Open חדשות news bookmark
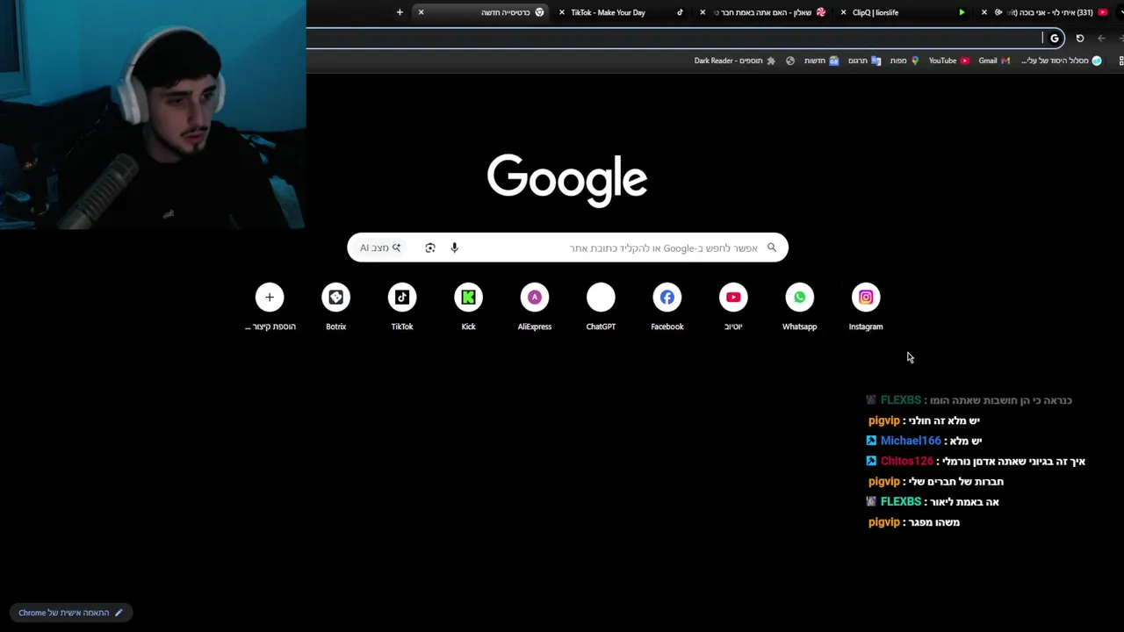The width and height of the screenshot is (1124, 632). 822,61
